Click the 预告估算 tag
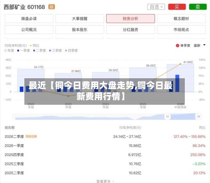Image resolution: width=210 pixels, height=183 pixels. click(31, 136)
